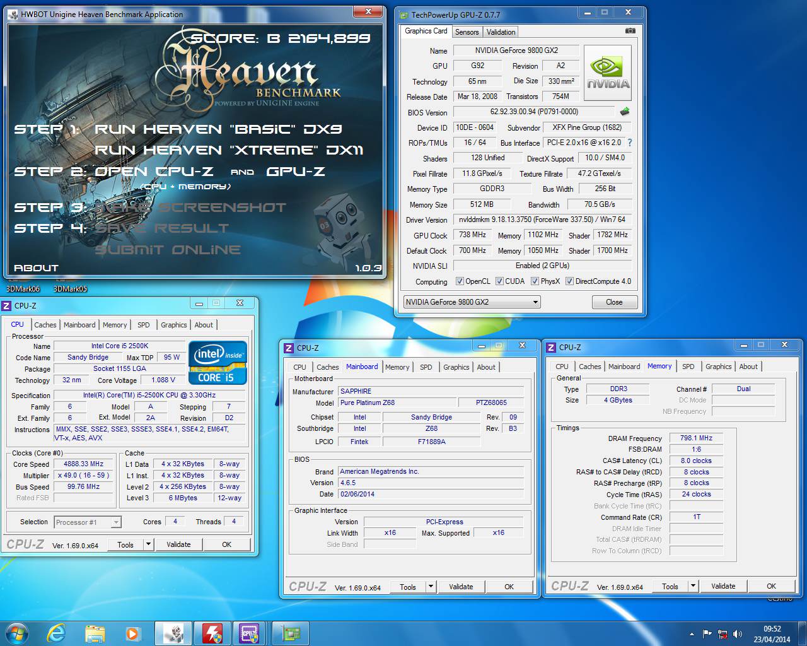The height and width of the screenshot is (646, 807).
Task: Open SPD tab in CPU-Z Mainboard window
Action: click(x=426, y=367)
